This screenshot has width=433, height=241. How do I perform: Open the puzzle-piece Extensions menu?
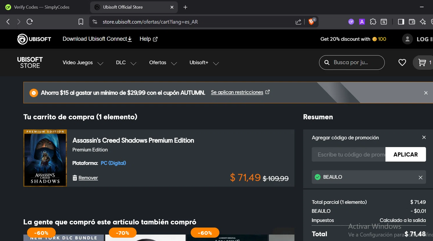point(373,22)
